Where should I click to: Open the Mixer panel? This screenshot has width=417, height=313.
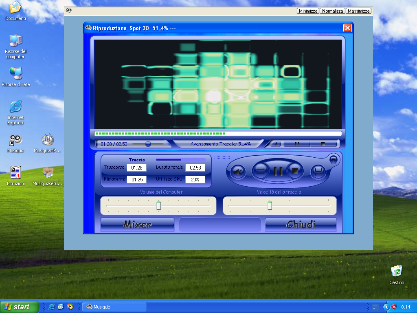click(137, 225)
